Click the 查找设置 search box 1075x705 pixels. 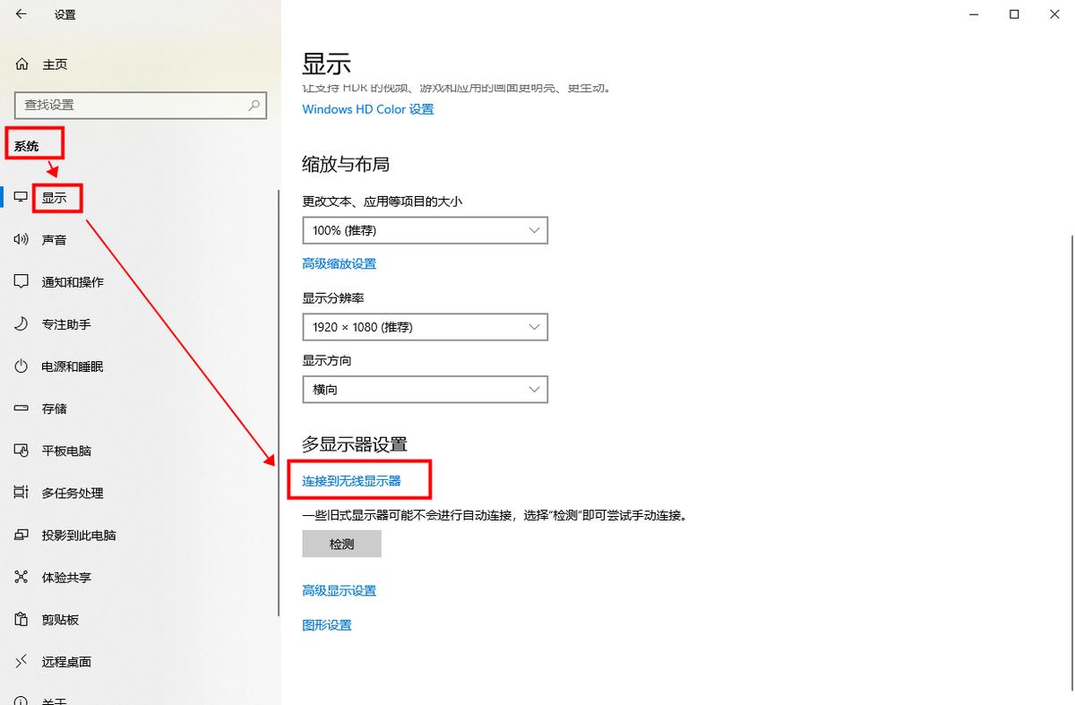pyautogui.click(x=140, y=106)
